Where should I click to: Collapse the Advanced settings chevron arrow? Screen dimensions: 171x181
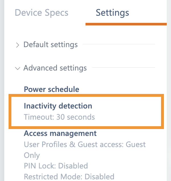[x=18, y=69]
